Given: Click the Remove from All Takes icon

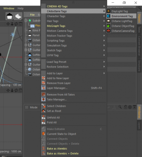Looking at the screenshot, I should [44, 95].
